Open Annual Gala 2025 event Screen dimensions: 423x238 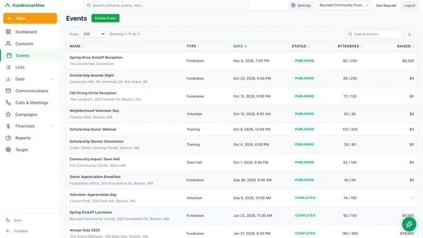point(85,230)
